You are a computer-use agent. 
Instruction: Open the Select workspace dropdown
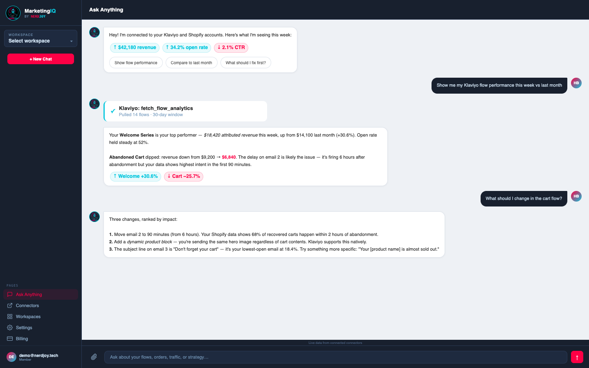pyautogui.click(x=40, y=38)
